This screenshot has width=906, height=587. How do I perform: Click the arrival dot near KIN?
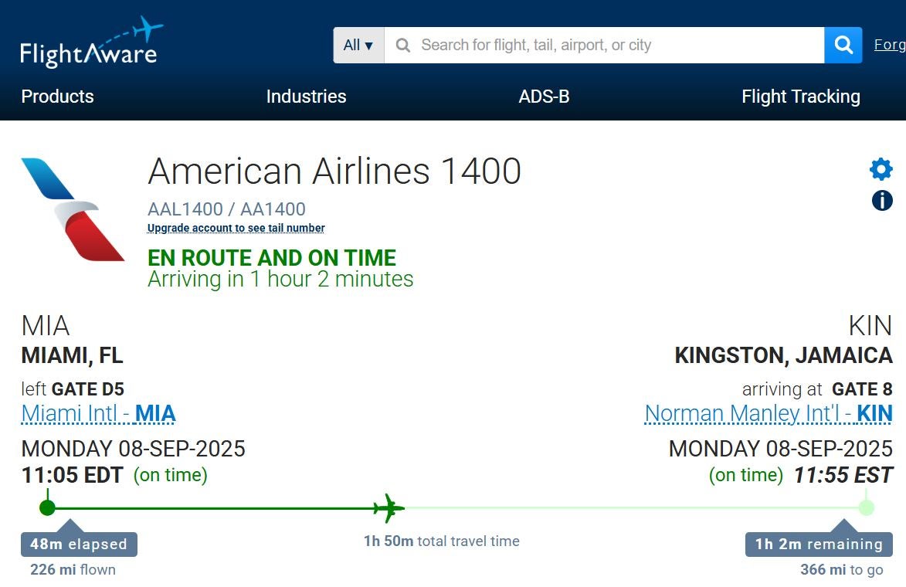[x=865, y=507]
